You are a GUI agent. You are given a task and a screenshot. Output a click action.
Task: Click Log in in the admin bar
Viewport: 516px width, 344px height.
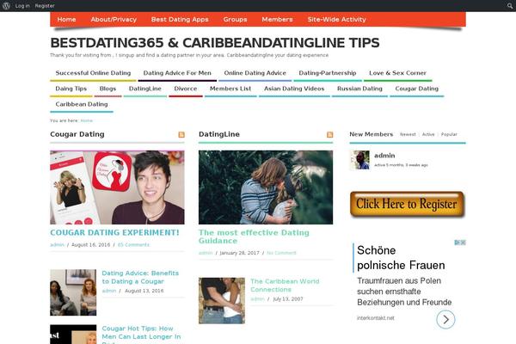[22, 6]
